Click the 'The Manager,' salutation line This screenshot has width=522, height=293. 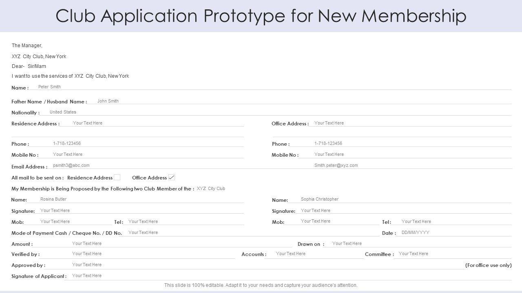[27, 46]
